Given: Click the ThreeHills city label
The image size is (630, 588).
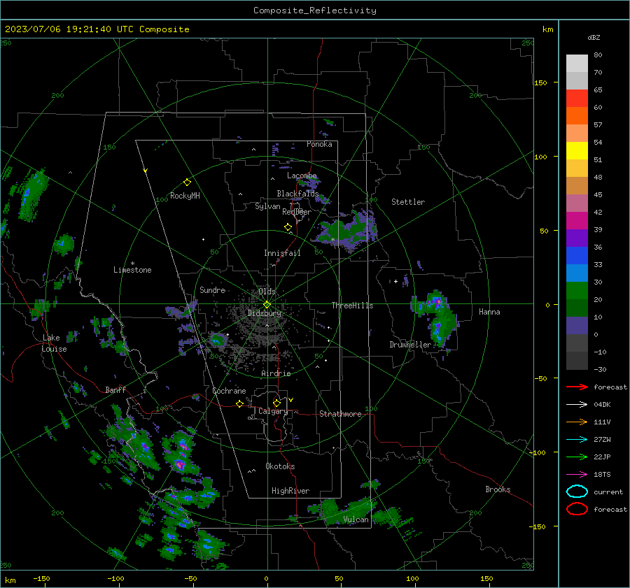Looking at the screenshot, I should pos(352,306).
